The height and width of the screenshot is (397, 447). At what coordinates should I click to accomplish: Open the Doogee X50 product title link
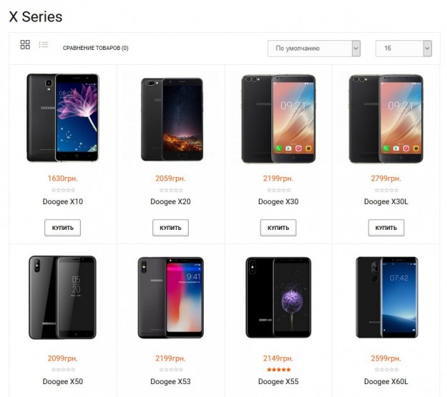point(63,381)
